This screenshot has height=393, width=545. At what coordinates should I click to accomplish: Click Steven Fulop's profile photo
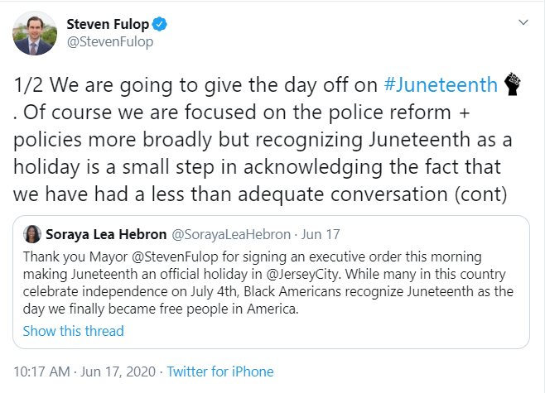click(34, 33)
